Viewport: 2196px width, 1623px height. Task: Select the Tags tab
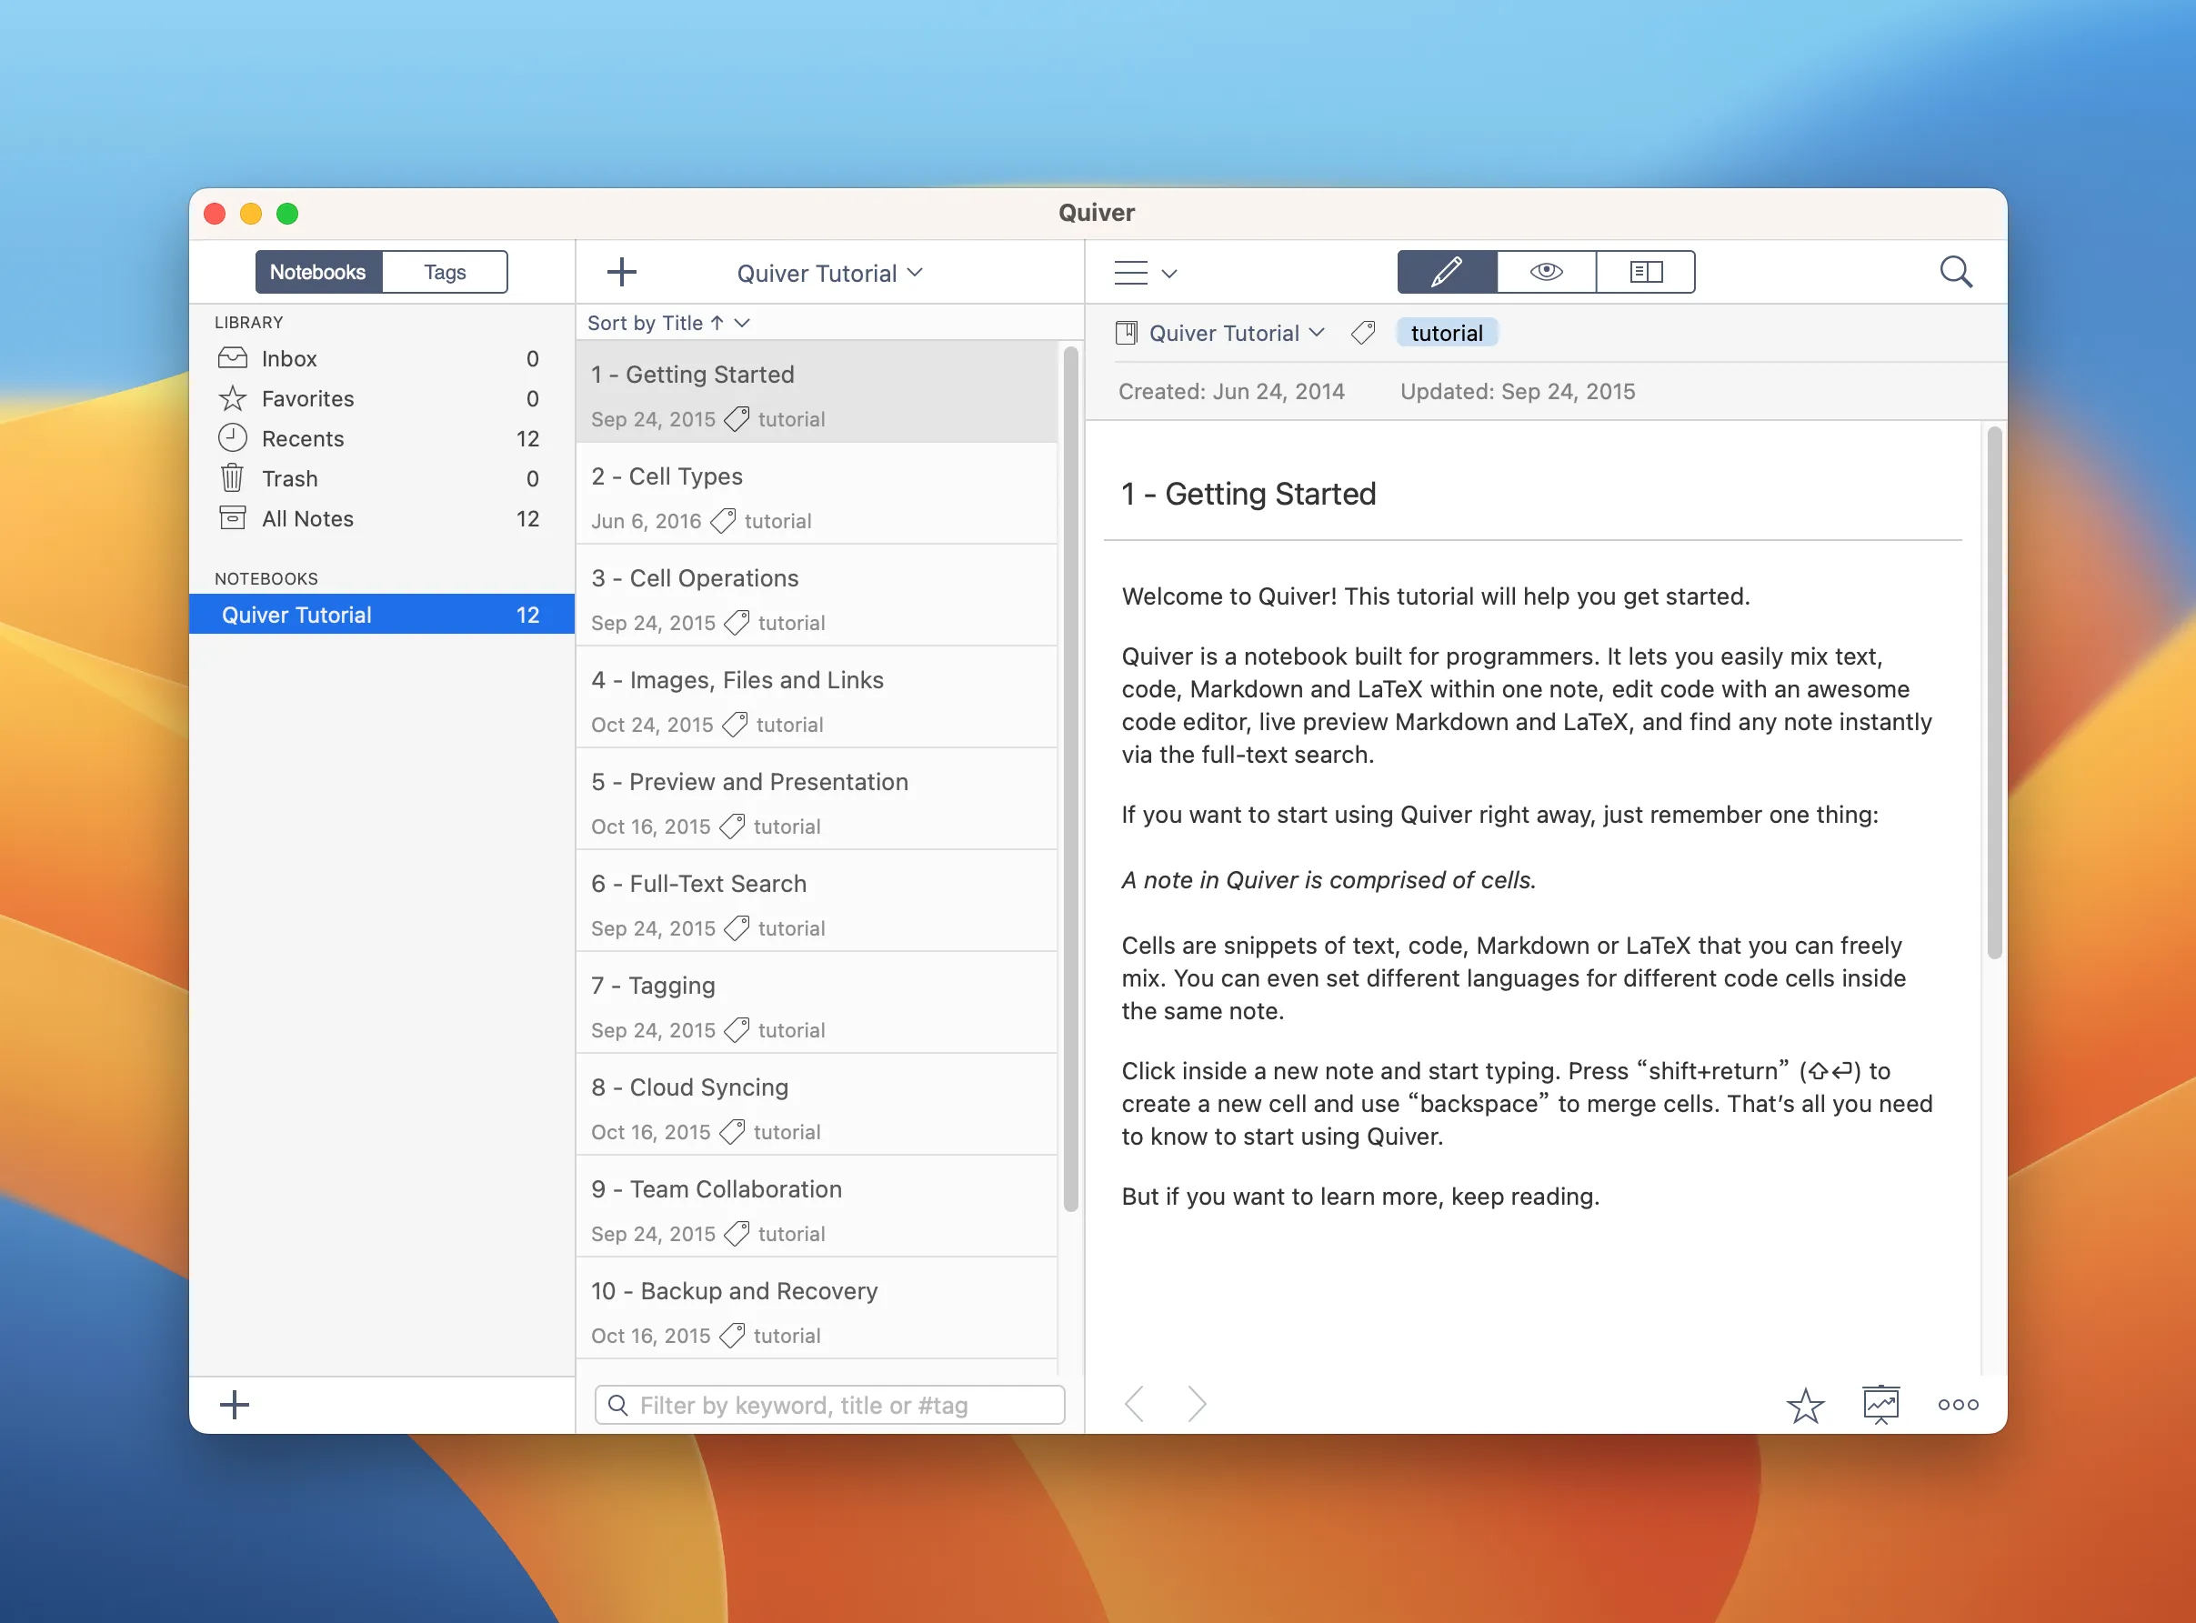coord(444,272)
